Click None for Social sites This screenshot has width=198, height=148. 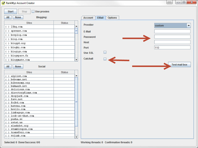[x=18, y=66]
